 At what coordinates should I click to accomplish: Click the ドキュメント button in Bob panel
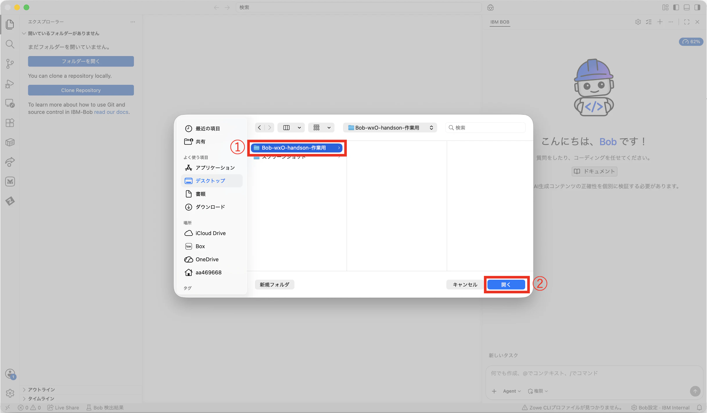tap(594, 171)
